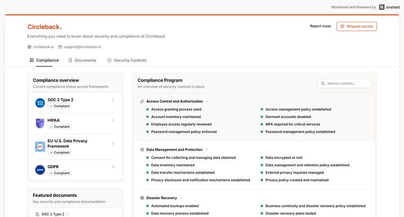404x217 pixels.
Task: Switch to the Security Controls tab
Action: point(127,60)
